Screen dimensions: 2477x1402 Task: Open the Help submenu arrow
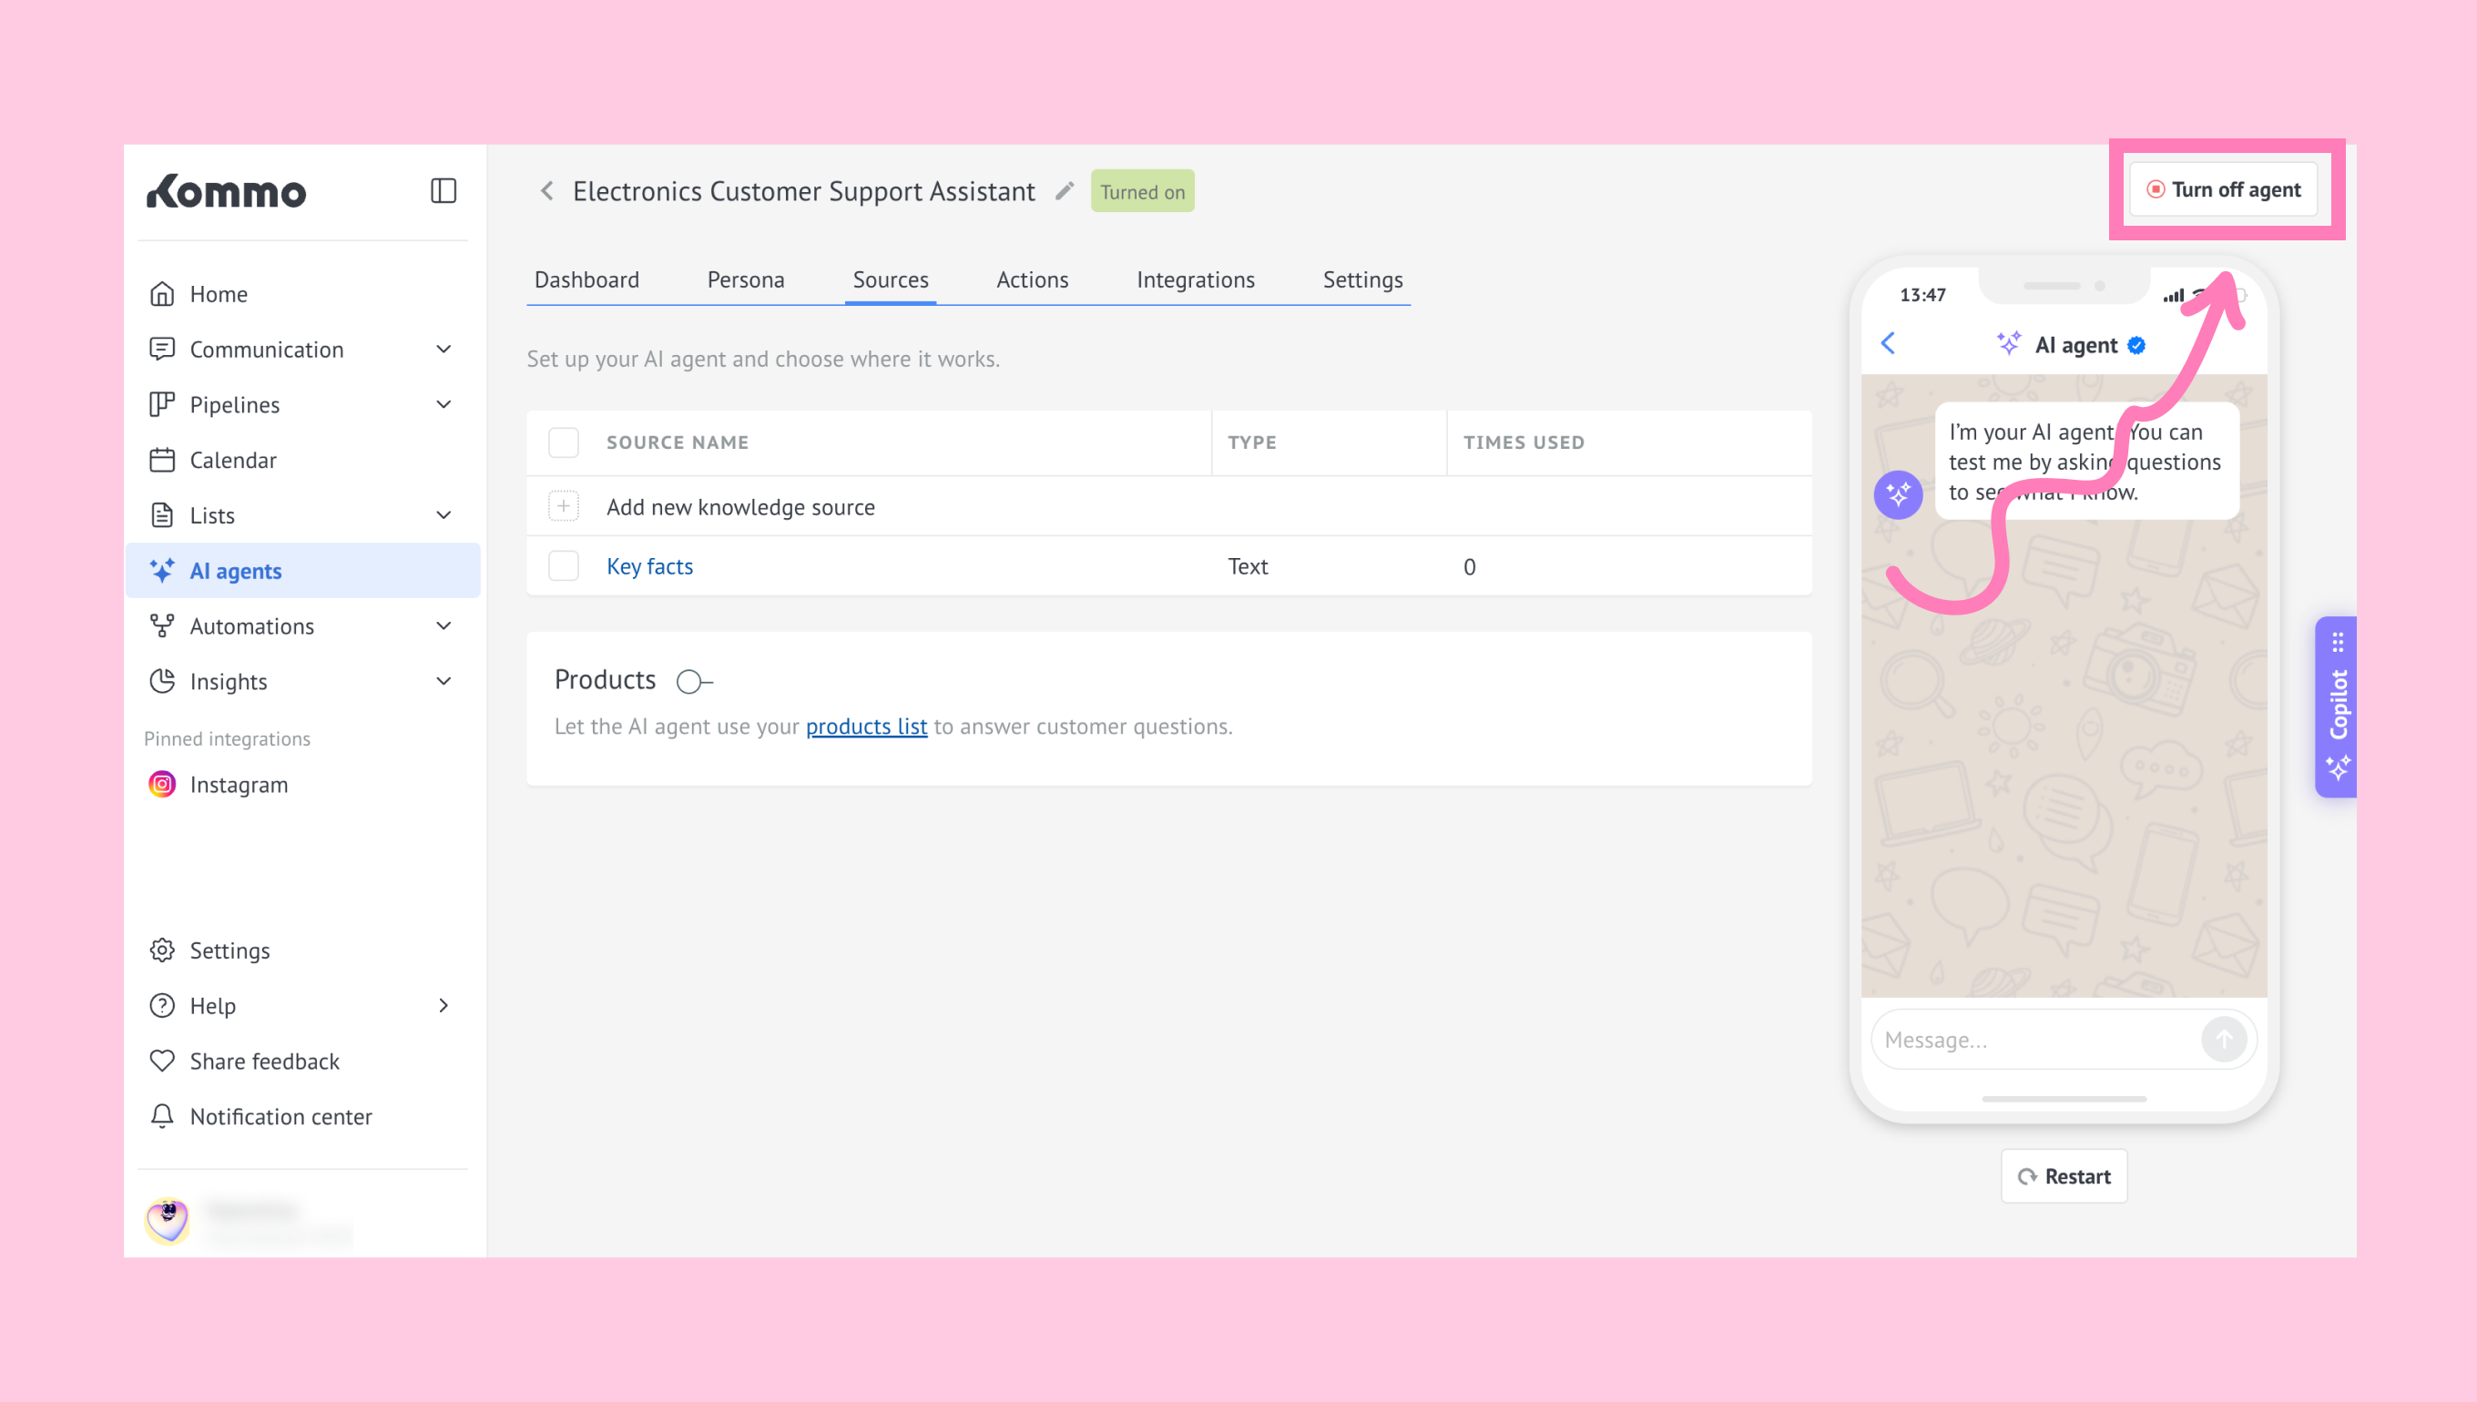(444, 1005)
